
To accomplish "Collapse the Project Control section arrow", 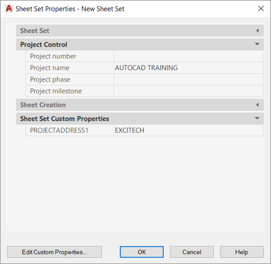I will (257, 44).
